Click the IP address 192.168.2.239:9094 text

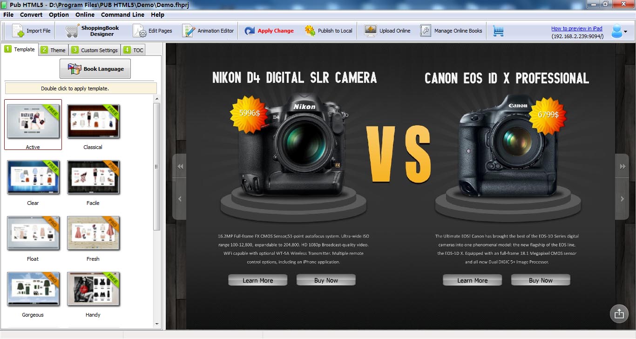click(577, 36)
